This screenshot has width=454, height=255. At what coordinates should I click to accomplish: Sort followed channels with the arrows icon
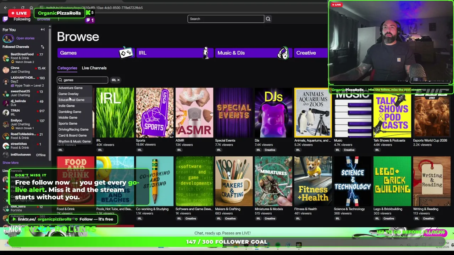pos(43,47)
